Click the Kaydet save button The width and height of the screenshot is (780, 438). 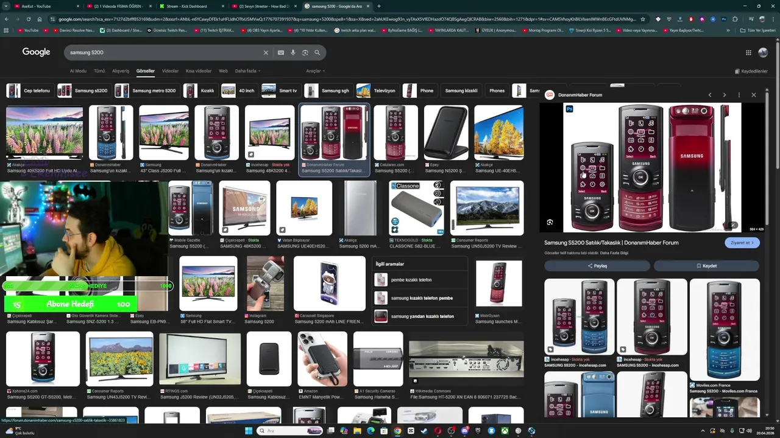click(706, 266)
